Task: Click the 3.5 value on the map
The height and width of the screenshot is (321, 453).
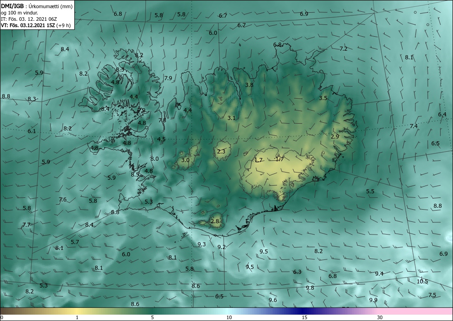Action: 323,98
